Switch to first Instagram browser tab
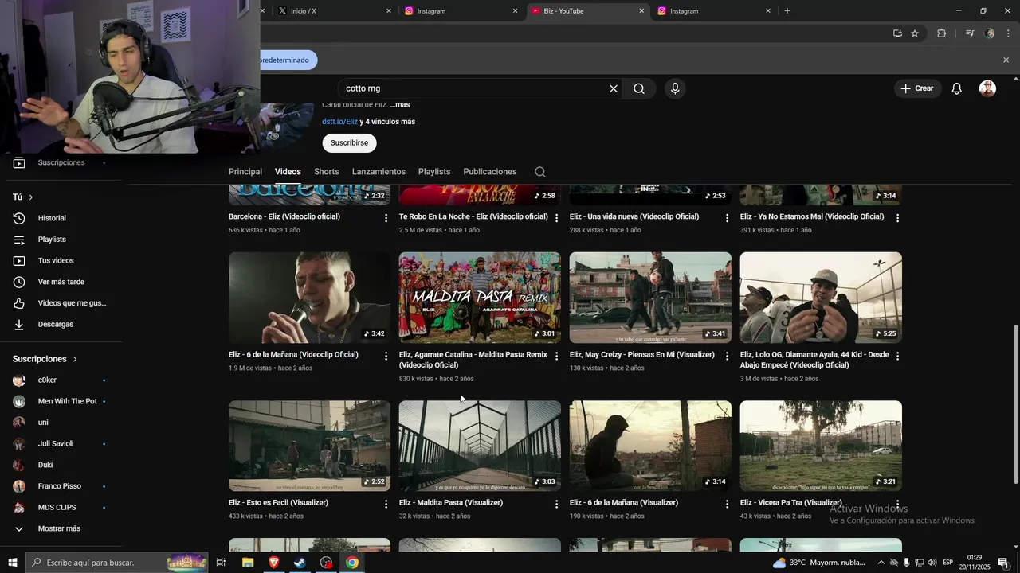Image resolution: width=1020 pixels, height=573 pixels. click(461, 11)
